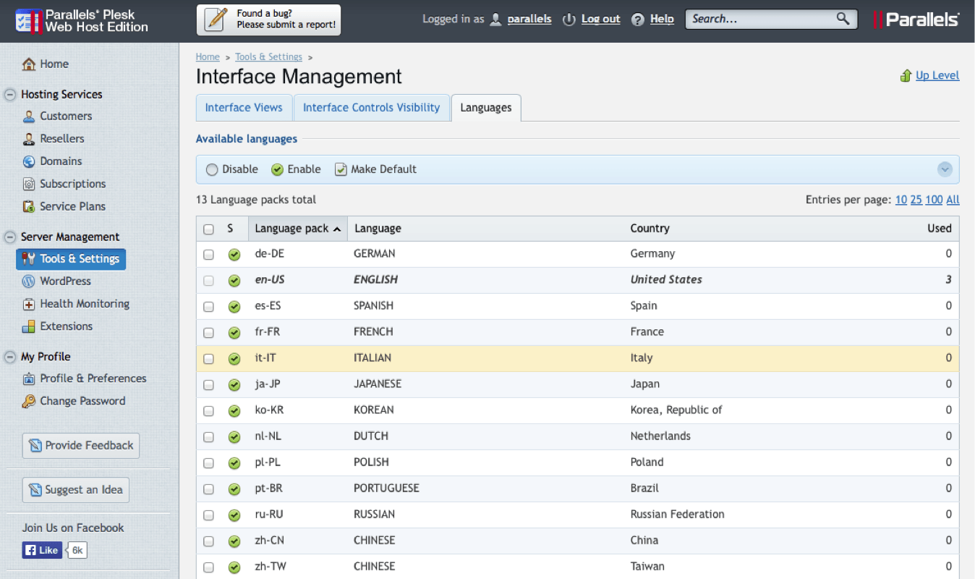Select the Languages tab
The height and width of the screenshot is (579, 975).
[486, 108]
